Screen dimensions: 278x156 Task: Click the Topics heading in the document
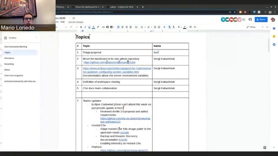(83, 37)
